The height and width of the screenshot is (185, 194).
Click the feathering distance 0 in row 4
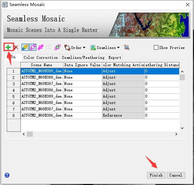pos(162,90)
